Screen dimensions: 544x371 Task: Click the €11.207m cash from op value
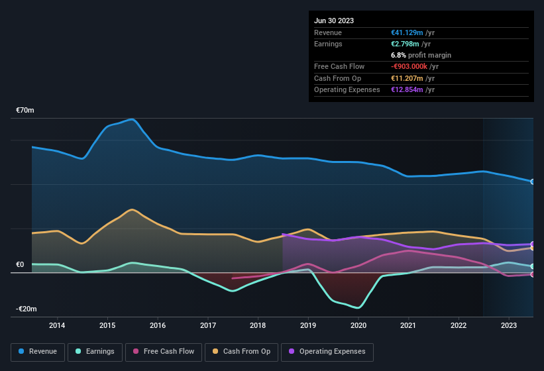(407, 78)
